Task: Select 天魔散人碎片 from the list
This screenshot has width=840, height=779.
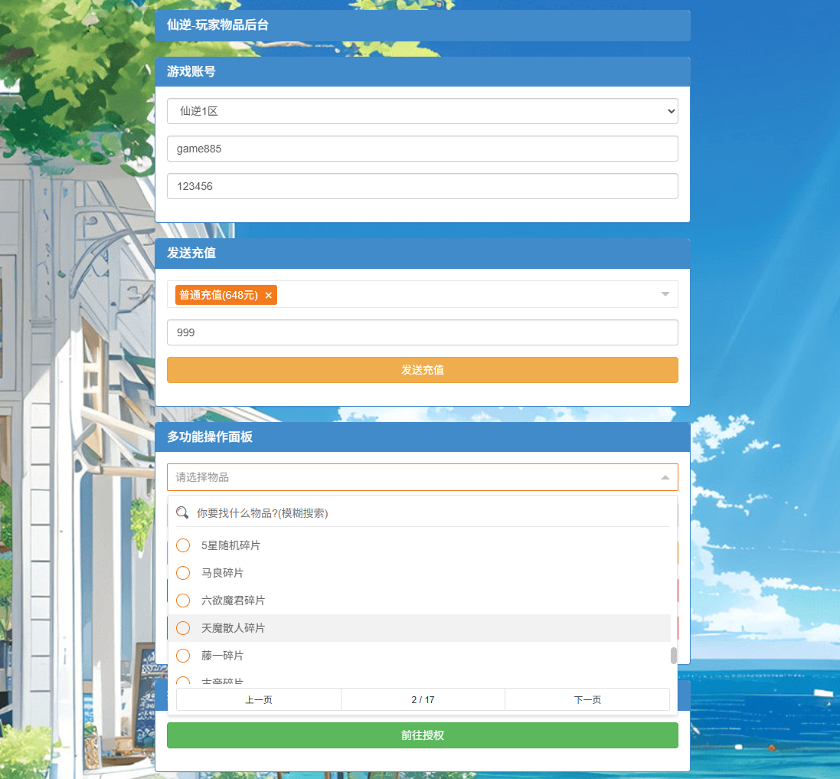Action: click(x=233, y=628)
